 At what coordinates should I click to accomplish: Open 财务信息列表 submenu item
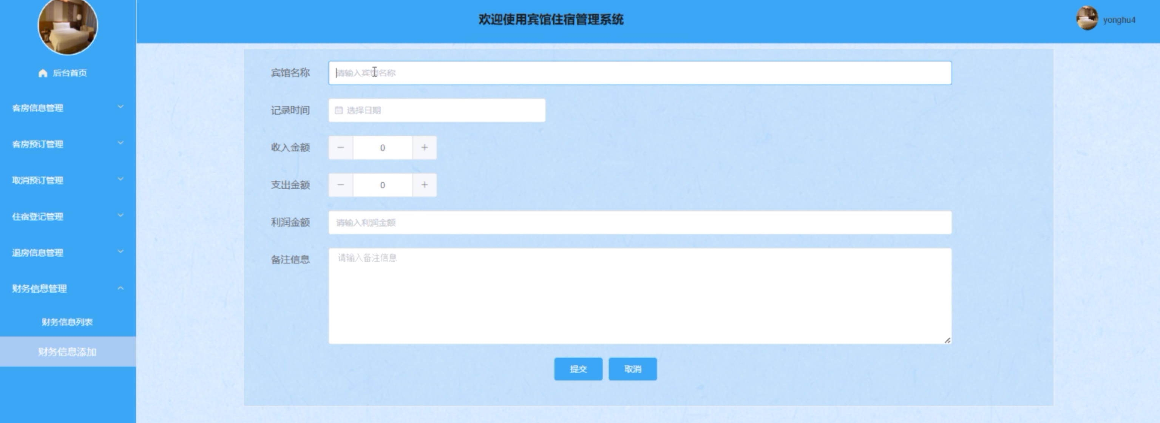tap(68, 322)
